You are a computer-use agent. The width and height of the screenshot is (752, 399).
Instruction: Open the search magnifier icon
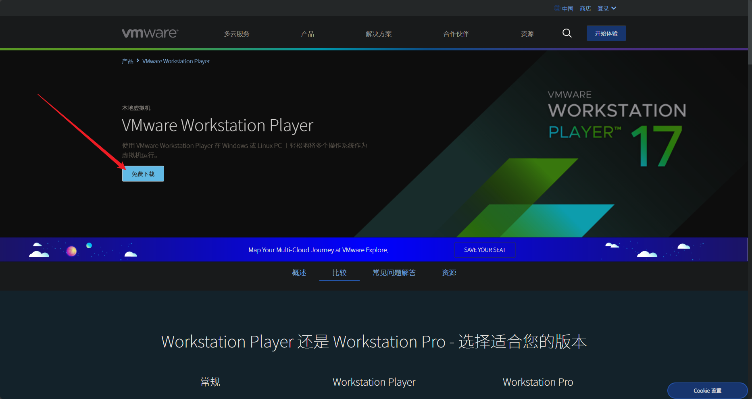pyautogui.click(x=567, y=33)
